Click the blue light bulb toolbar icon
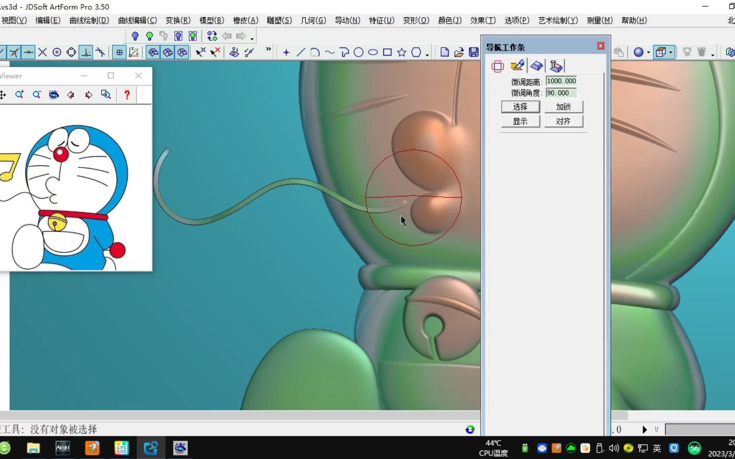The height and width of the screenshot is (459, 735). (135, 36)
